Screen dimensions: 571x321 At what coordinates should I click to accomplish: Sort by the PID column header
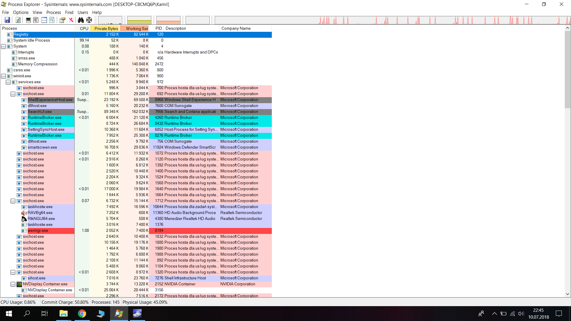pos(157,29)
